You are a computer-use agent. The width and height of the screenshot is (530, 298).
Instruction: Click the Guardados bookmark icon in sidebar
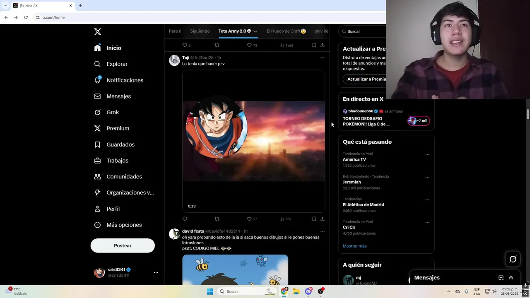[x=97, y=144]
